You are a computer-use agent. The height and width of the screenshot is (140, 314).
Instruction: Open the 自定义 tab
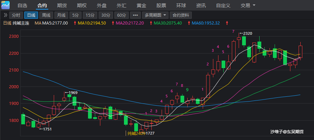223,5
